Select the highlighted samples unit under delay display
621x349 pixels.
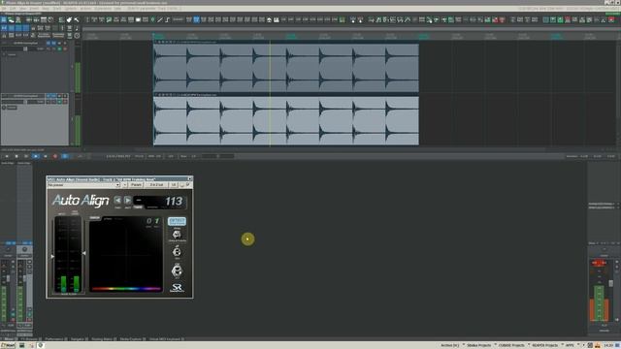click(138, 206)
